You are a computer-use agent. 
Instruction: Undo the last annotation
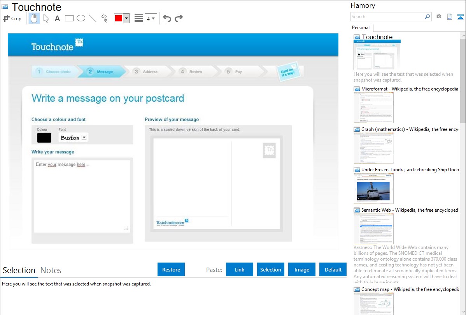pyautogui.click(x=167, y=18)
